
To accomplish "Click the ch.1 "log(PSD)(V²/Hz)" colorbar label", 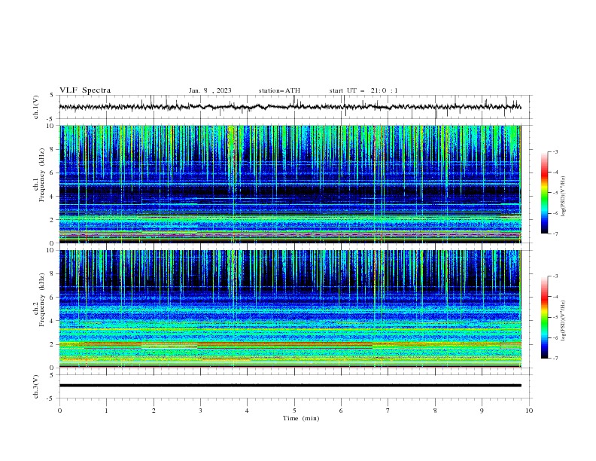I will pyautogui.click(x=563, y=197).
